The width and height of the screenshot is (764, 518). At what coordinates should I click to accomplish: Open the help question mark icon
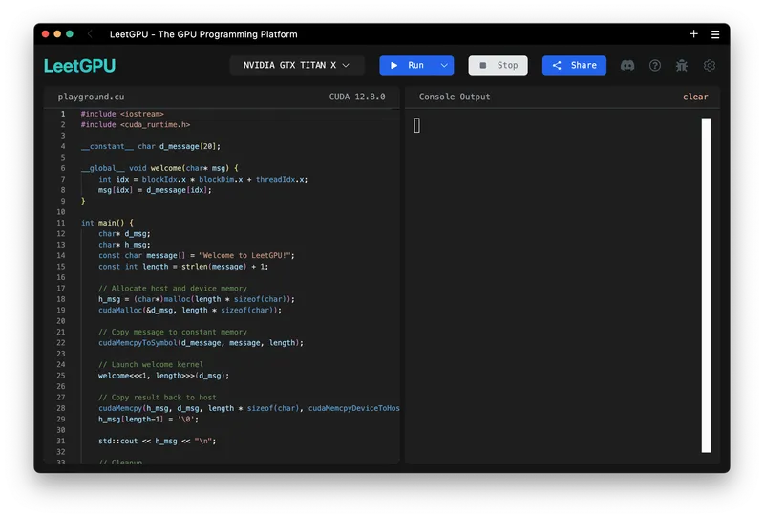655,65
